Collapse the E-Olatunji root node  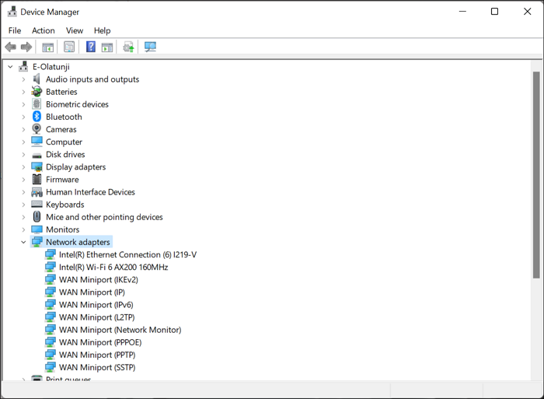10,67
